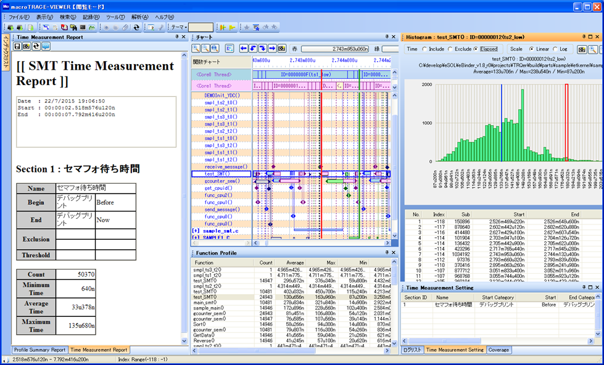Click empty theme input field on main toolbar

tap(201, 27)
